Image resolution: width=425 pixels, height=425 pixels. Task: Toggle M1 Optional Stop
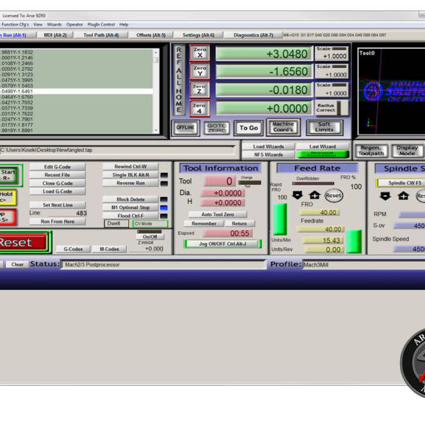tap(129, 208)
